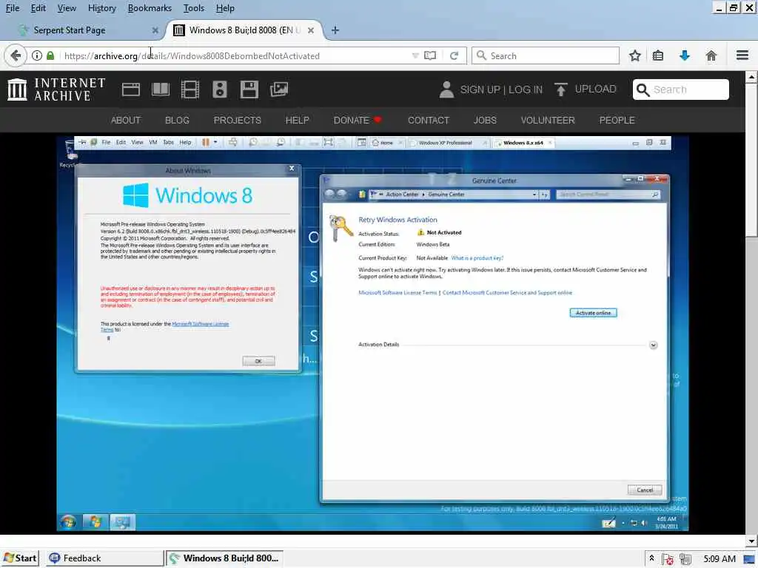Click the show desktop tray icon
Screen dimensions: 758x568
pyautogui.click(x=749, y=559)
